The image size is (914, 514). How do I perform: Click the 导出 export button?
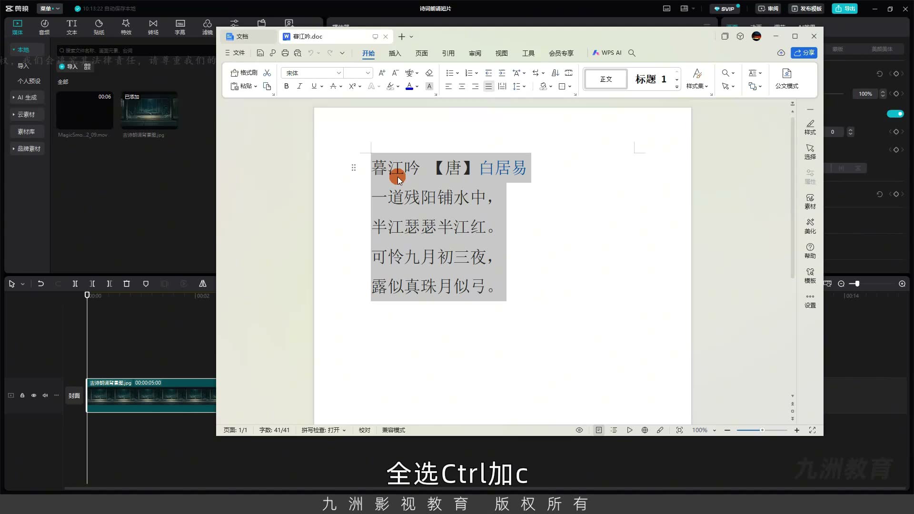coord(845,9)
